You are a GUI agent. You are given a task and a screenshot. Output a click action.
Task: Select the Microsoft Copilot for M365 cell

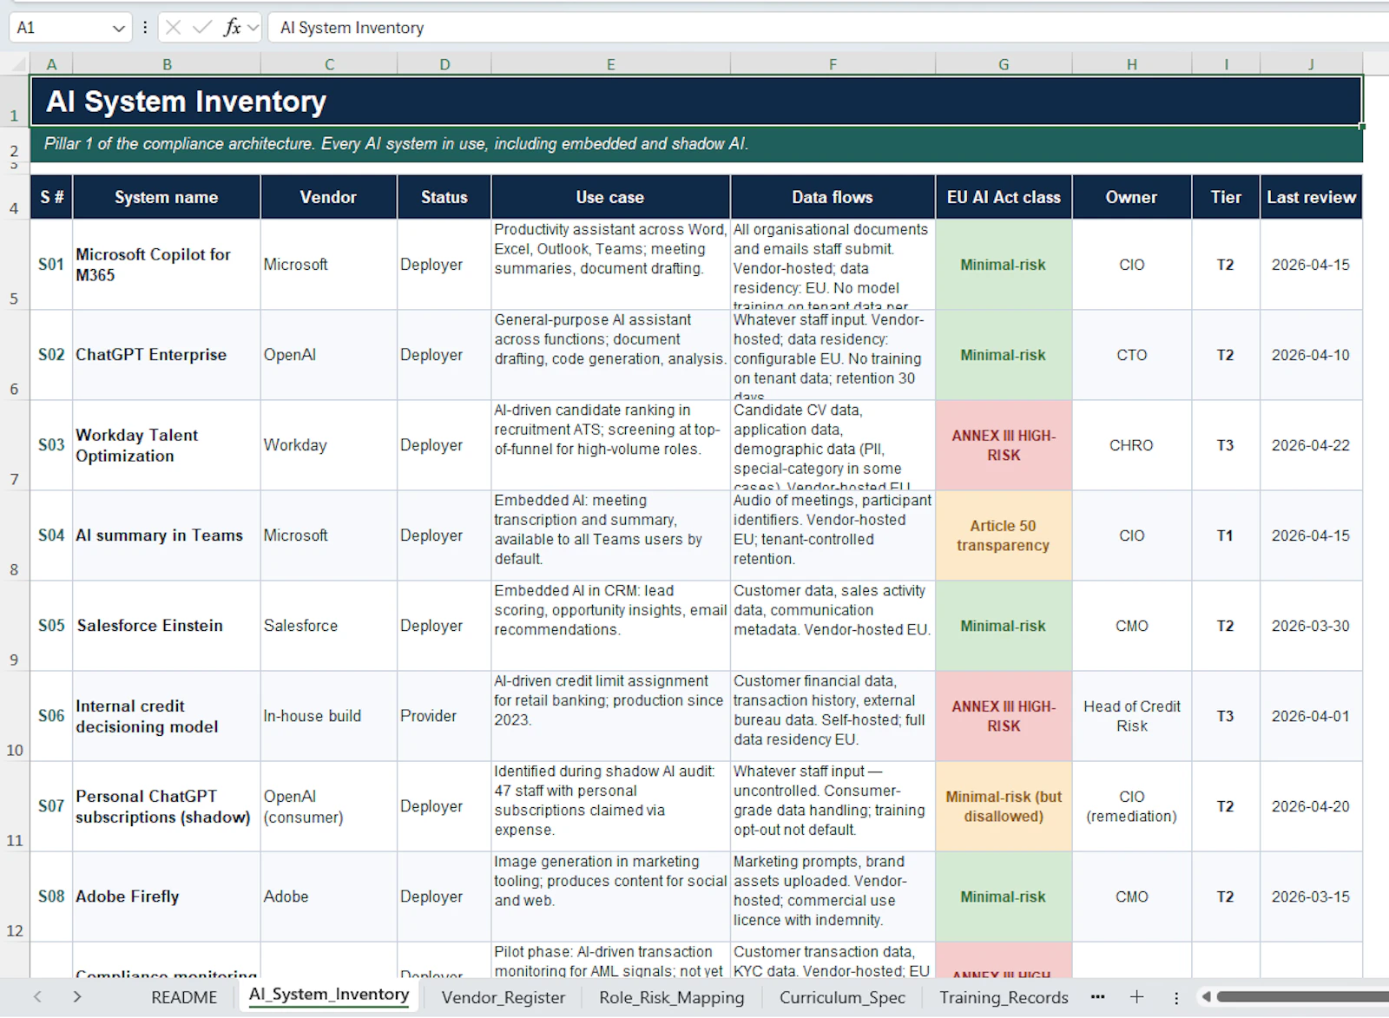pos(167,265)
